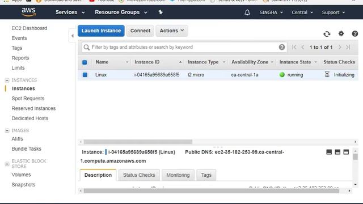Select the ca-central-1a availability zone cell
The height and width of the screenshot is (204, 363).
(x=244, y=75)
